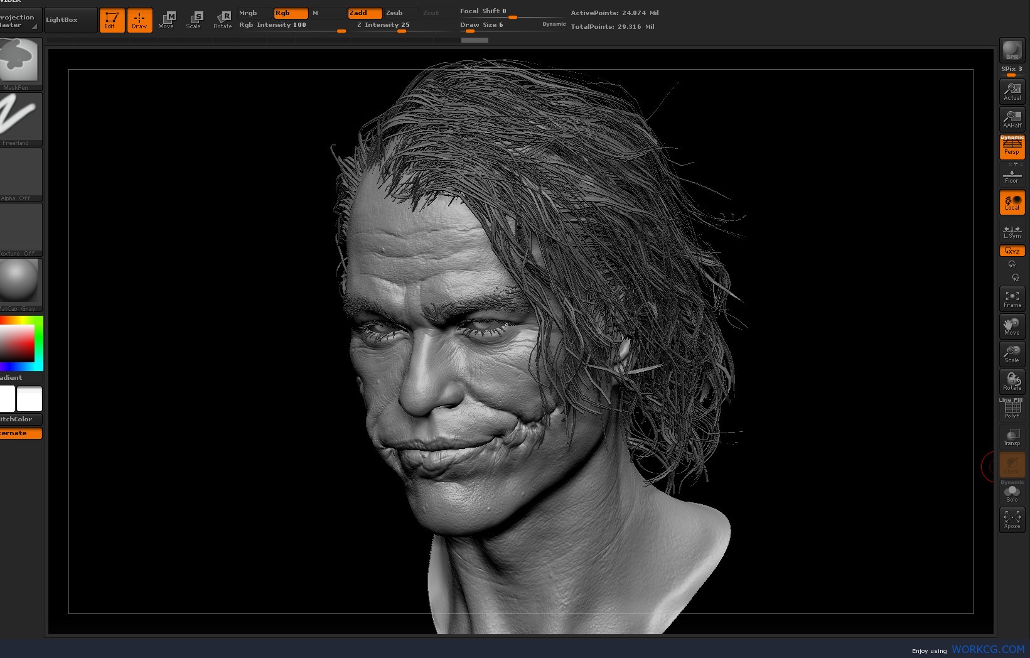This screenshot has width=1030, height=658.
Task: Enable Zcut mode
Action: point(437,13)
